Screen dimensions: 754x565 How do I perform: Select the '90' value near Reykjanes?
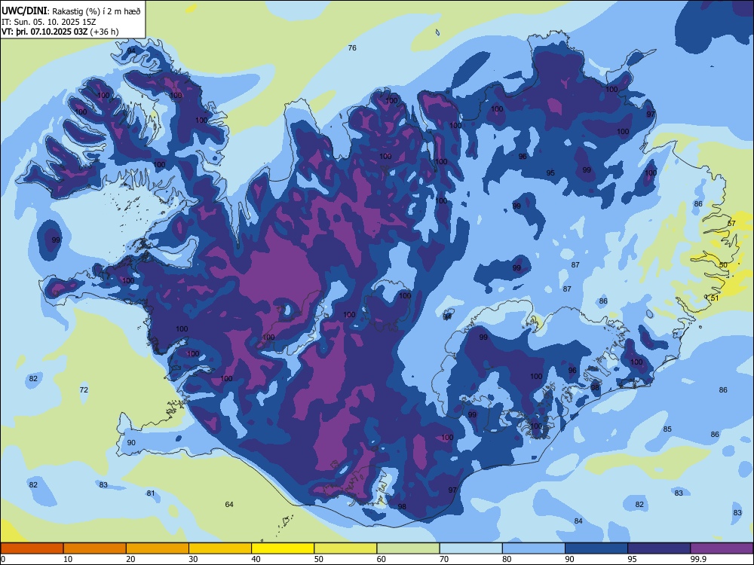131,442
